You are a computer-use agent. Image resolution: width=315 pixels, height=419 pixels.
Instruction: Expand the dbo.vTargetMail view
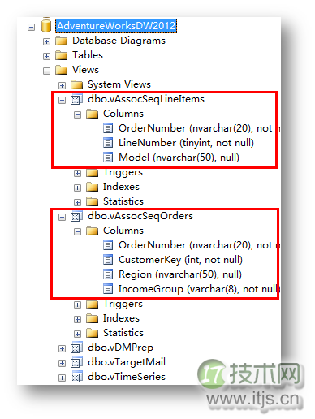pyautogui.click(x=62, y=363)
